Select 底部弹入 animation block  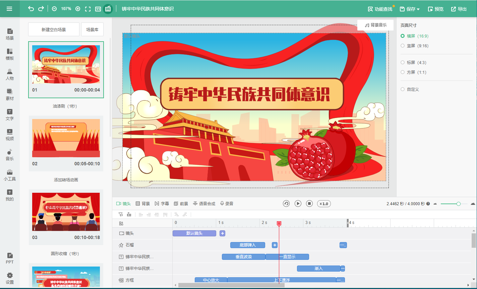tap(248, 245)
